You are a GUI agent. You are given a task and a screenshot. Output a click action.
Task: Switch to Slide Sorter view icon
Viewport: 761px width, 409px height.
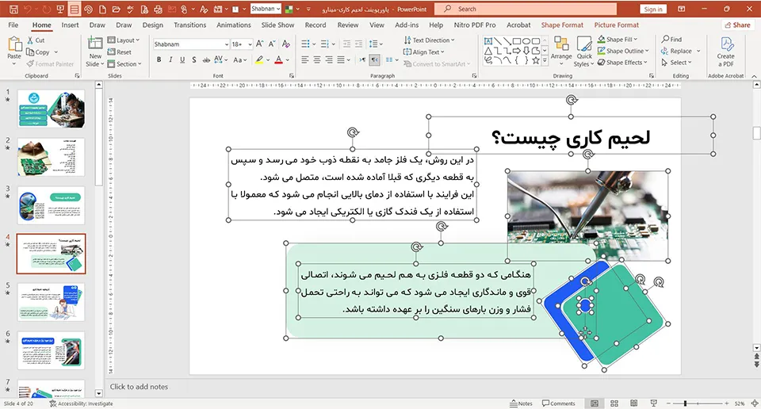[x=614, y=403]
